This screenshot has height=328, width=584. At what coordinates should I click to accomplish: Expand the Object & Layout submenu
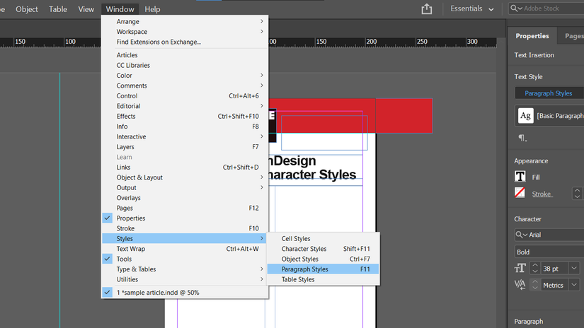pos(185,177)
